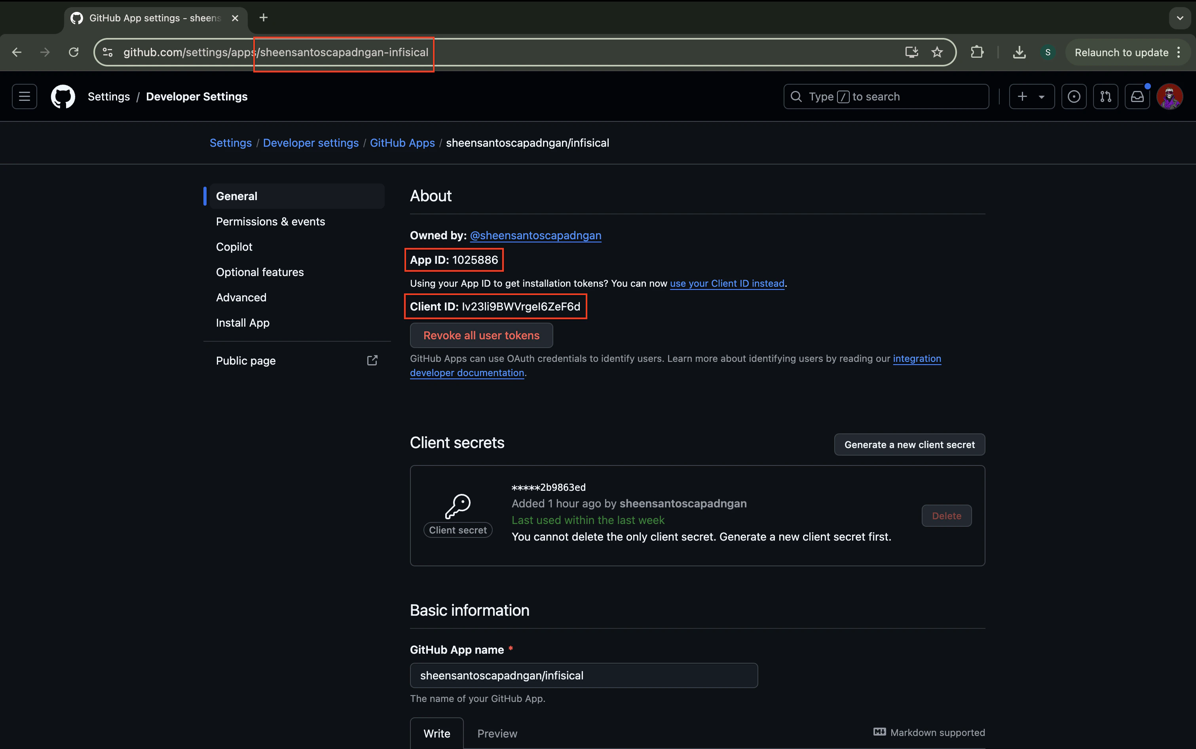Select the Write tab

coord(437,733)
